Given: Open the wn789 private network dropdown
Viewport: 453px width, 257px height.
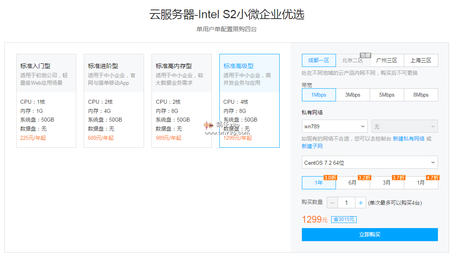Looking at the screenshot, I should (x=335, y=126).
